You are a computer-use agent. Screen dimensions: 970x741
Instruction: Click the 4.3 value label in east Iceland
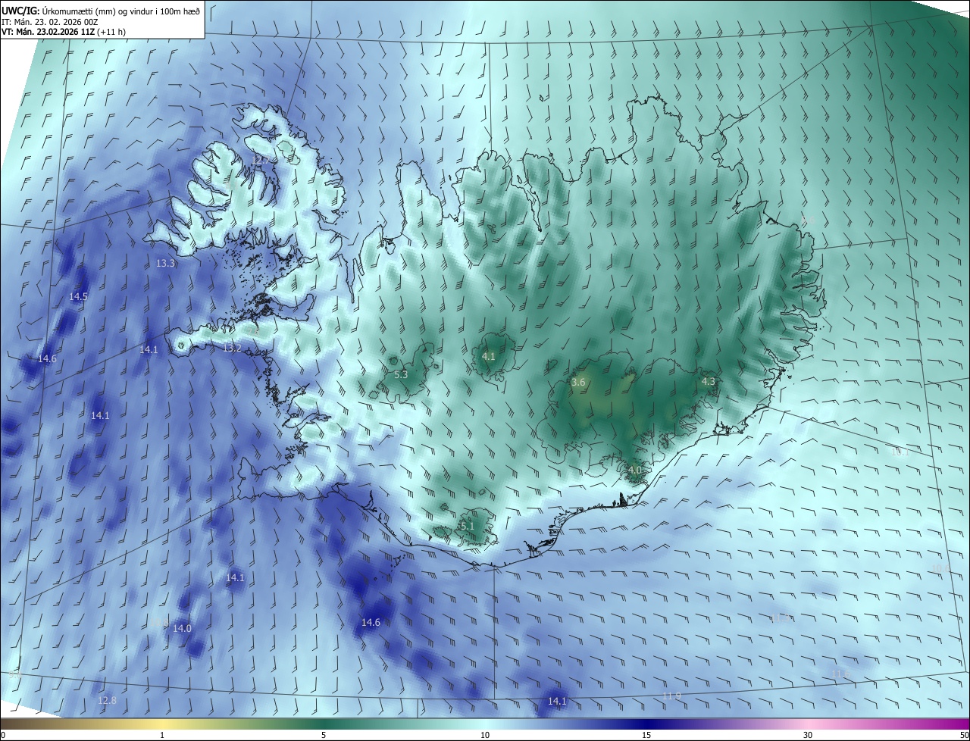tap(708, 382)
